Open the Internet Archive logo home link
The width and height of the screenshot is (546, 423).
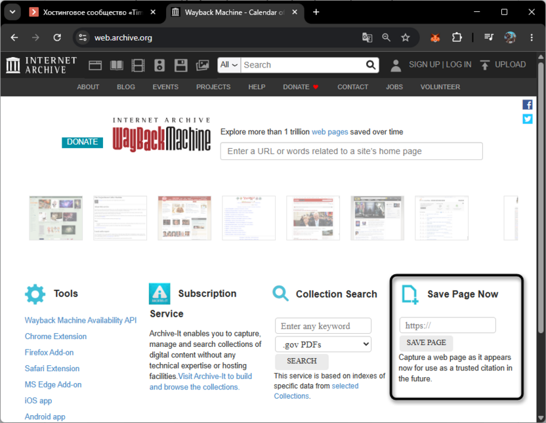41,65
